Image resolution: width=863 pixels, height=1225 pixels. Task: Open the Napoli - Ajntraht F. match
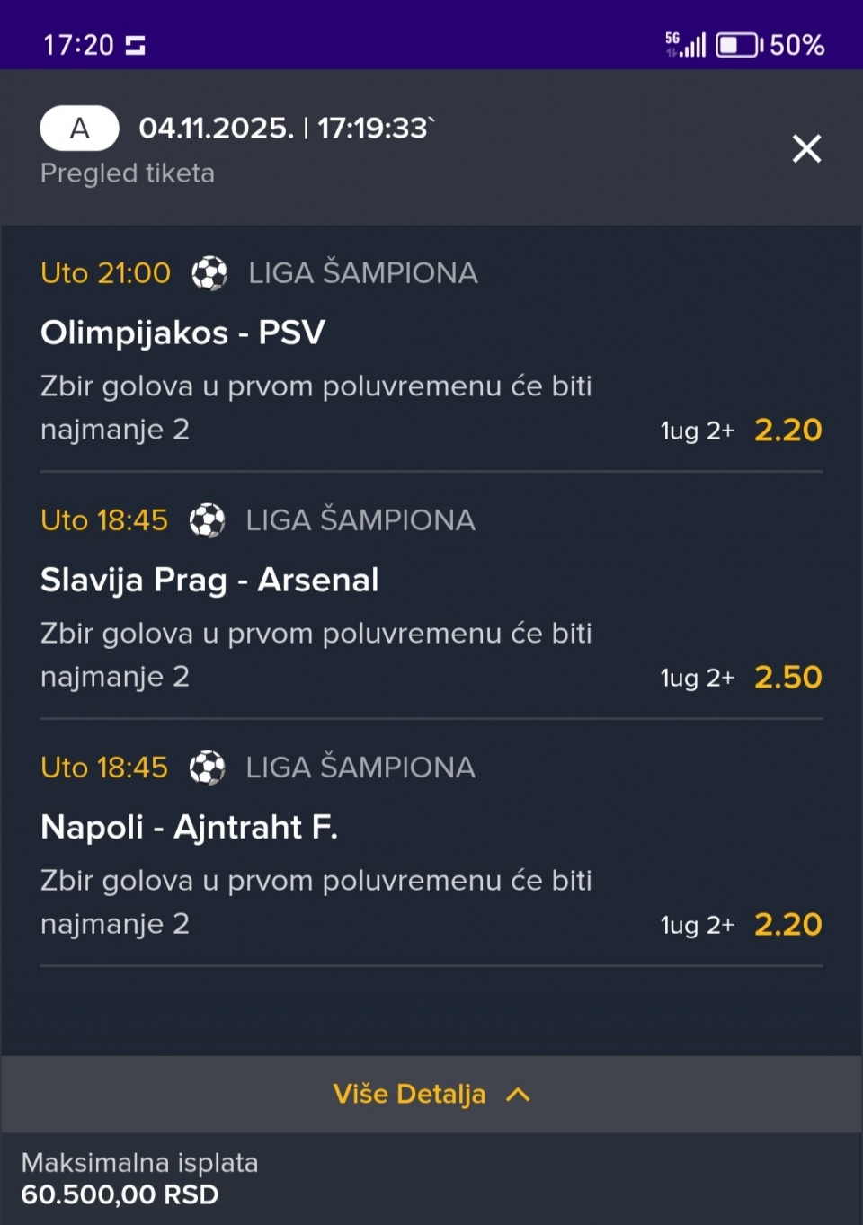[189, 827]
